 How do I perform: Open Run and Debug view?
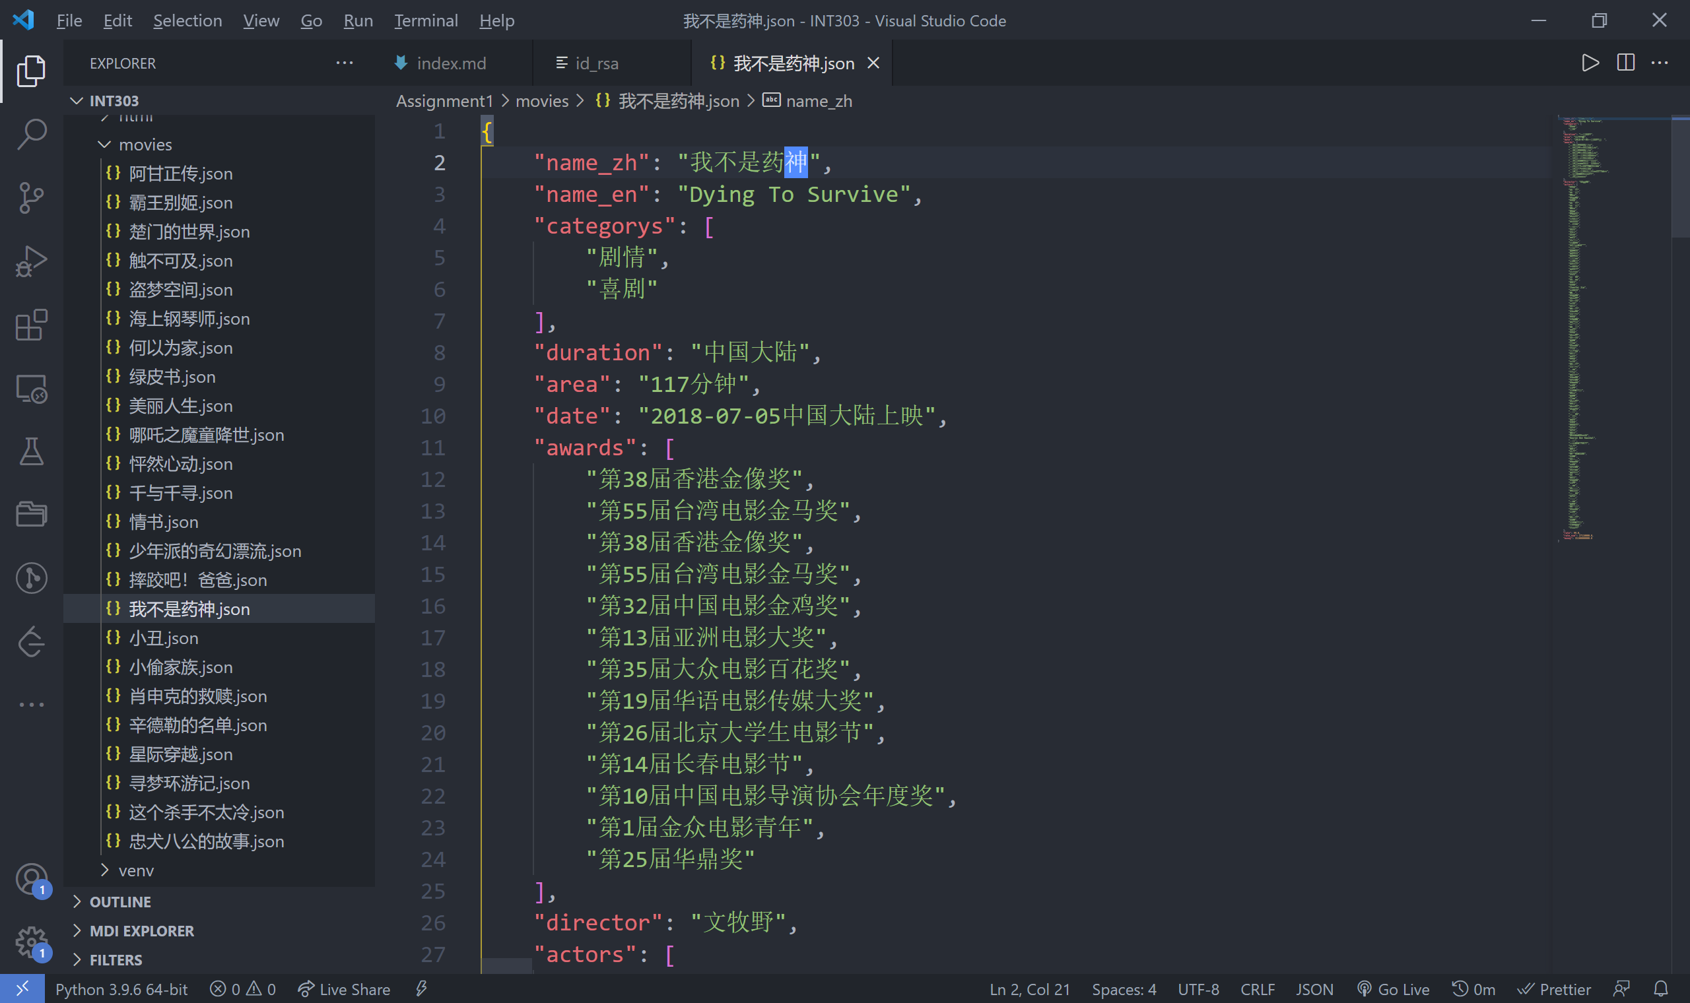point(31,261)
